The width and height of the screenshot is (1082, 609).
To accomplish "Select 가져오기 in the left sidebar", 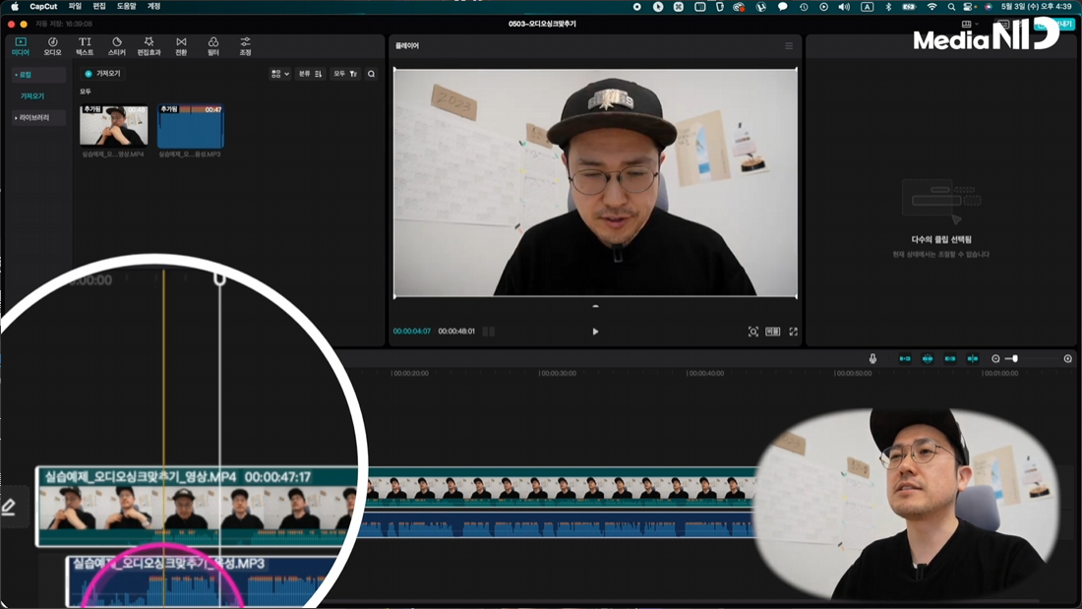I will click(x=32, y=96).
